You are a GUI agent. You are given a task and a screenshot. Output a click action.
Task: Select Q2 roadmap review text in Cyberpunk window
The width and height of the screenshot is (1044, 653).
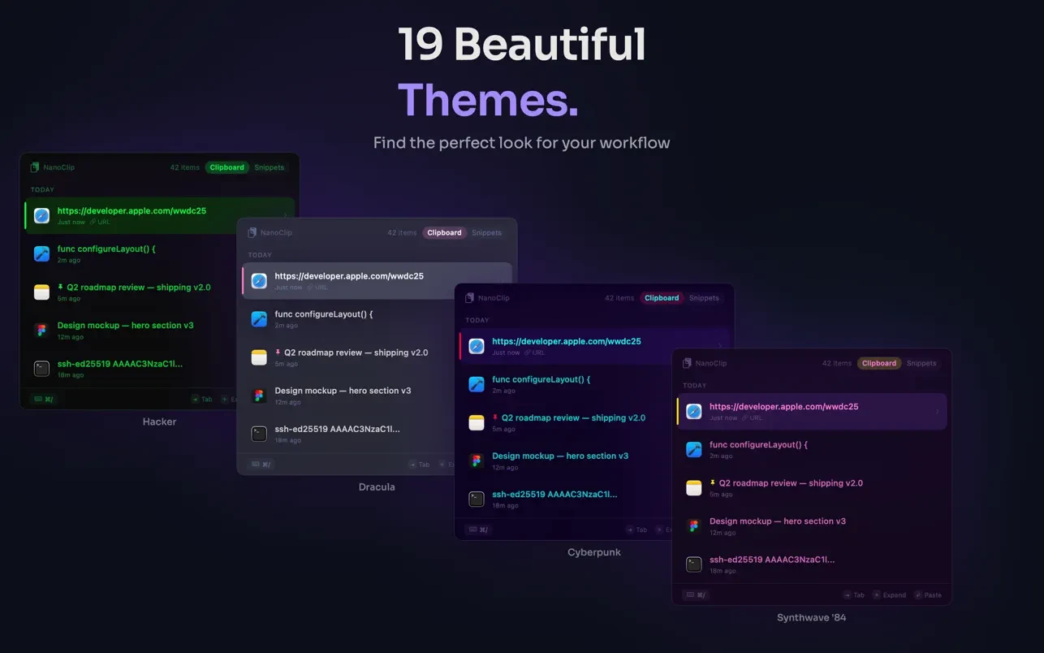(573, 417)
